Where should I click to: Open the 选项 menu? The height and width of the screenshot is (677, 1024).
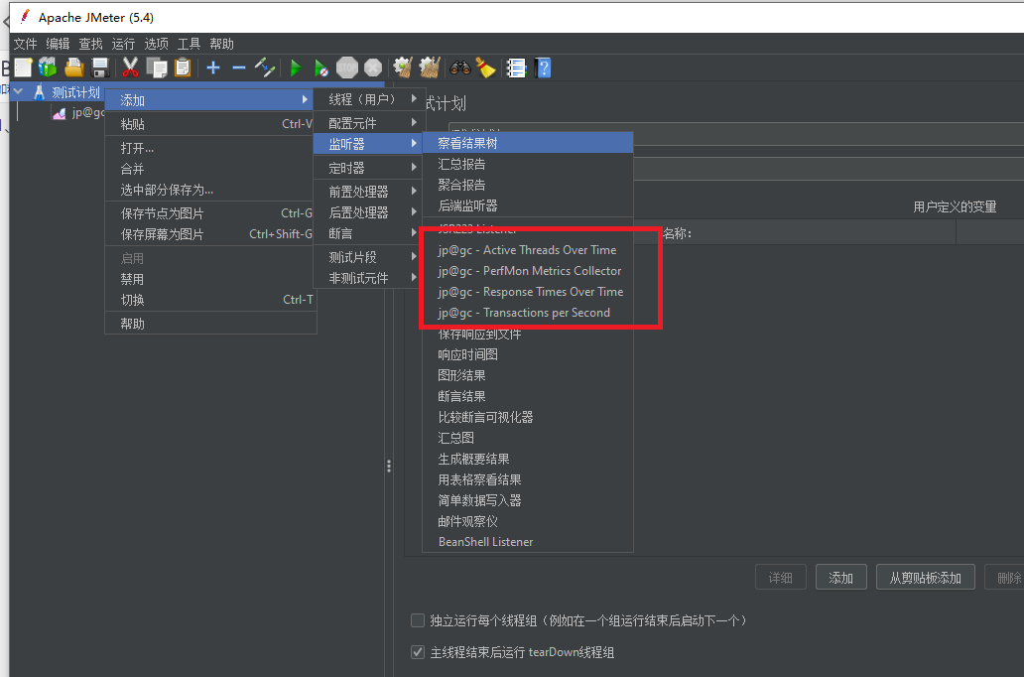coord(156,43)
